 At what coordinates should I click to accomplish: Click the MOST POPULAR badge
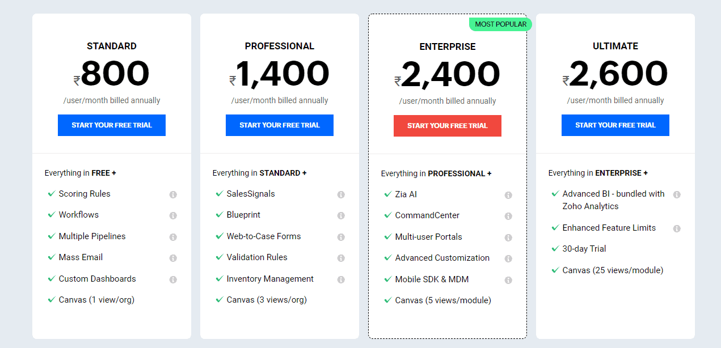coord(500,24)
